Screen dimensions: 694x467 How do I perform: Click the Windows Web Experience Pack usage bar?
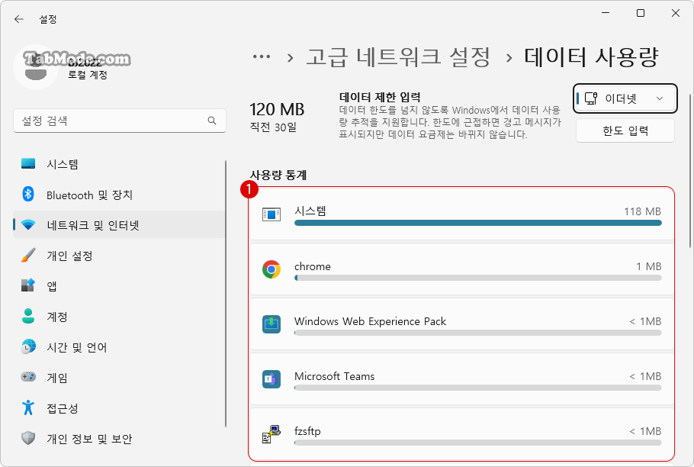(x=477, y=333)
